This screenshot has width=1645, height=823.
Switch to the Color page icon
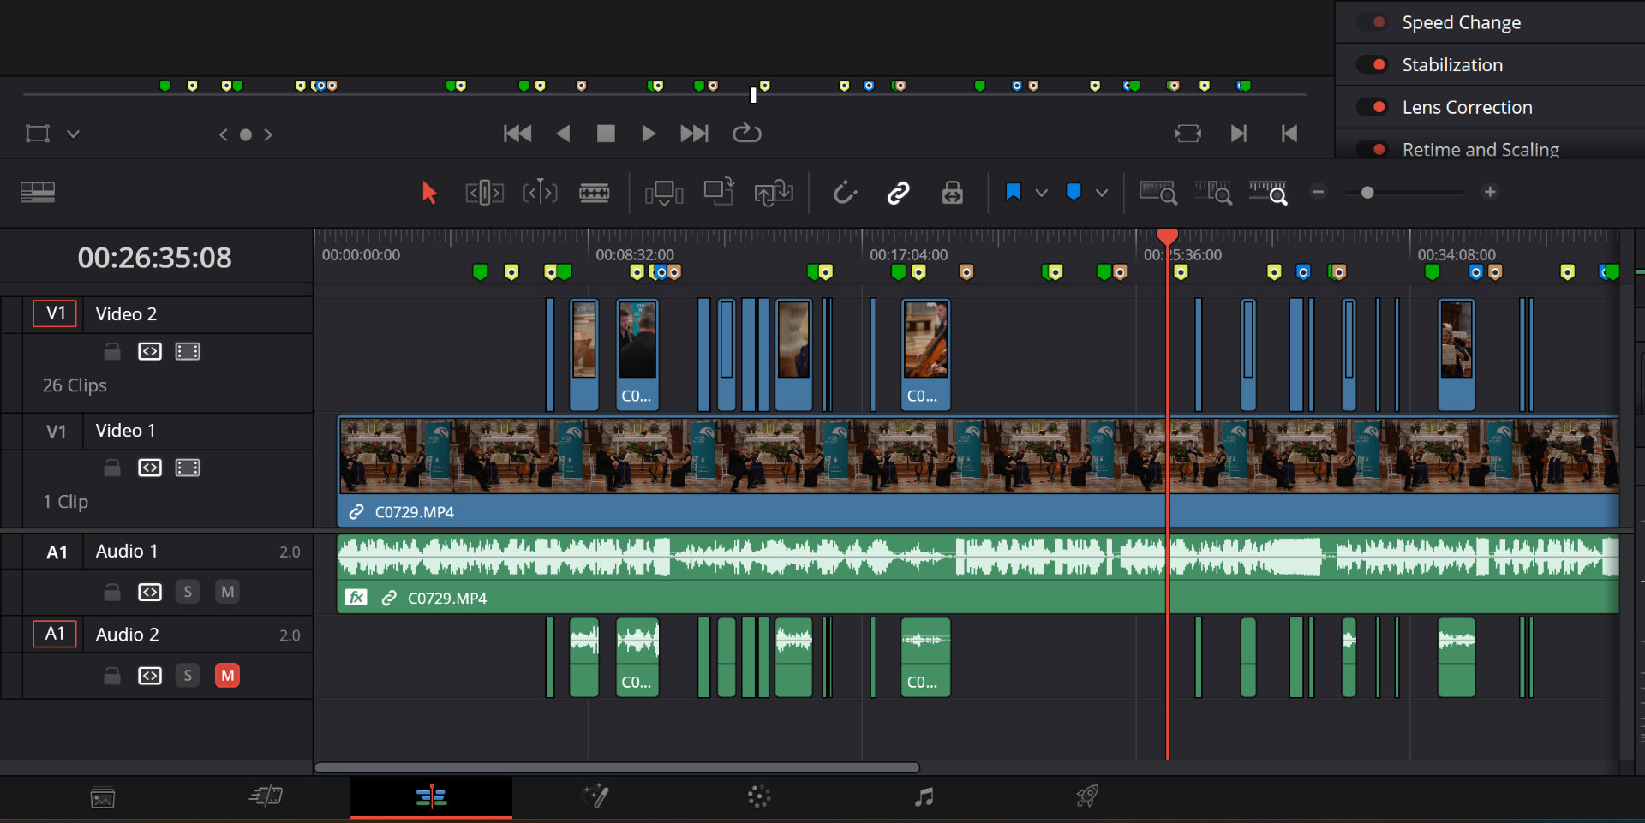(x=758, y=796)
